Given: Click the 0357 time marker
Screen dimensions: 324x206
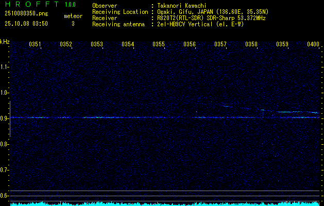Looking at the screenshot, I should (220, 44).
